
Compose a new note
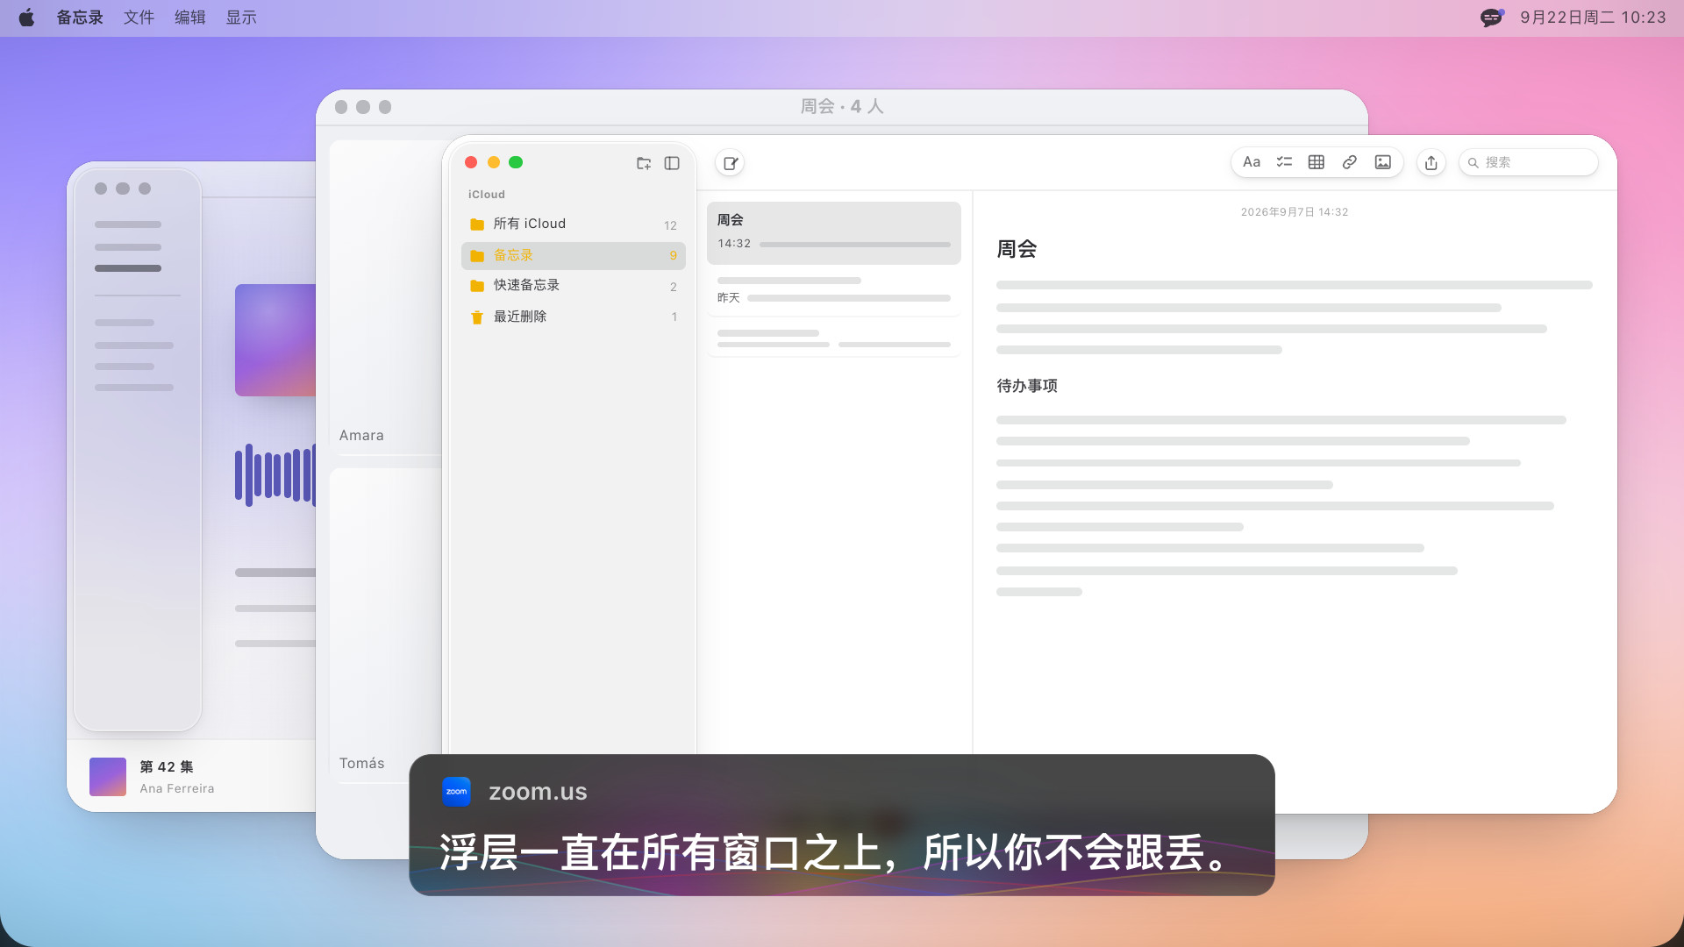point(730,163)
